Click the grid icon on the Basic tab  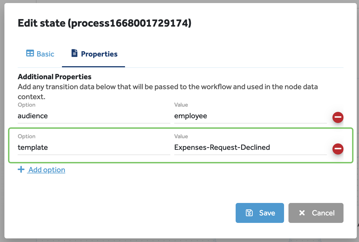30,53
